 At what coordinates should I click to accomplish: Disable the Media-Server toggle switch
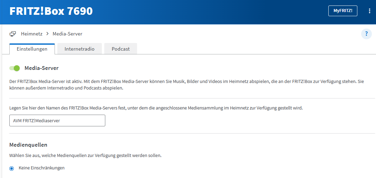15,68
